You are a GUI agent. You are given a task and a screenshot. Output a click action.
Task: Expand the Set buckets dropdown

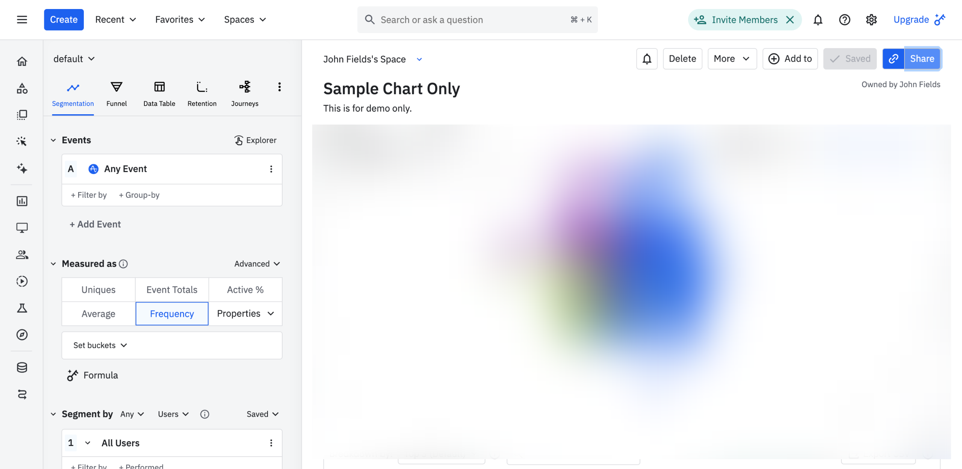100,345
